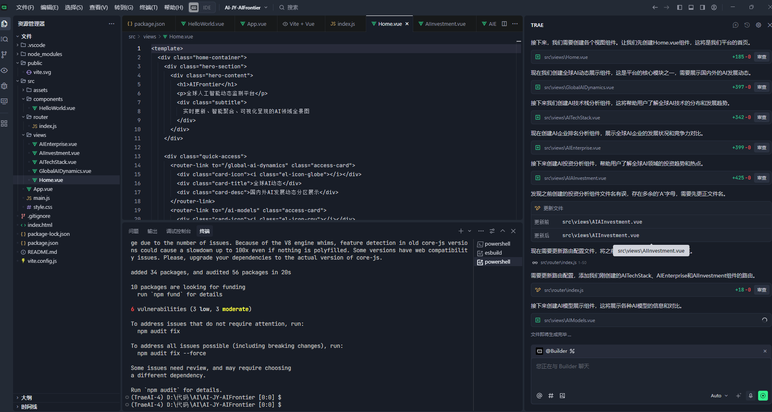Open the Search panel in the sidebar
Screen dimensions: 772x412
click(5, 39)
